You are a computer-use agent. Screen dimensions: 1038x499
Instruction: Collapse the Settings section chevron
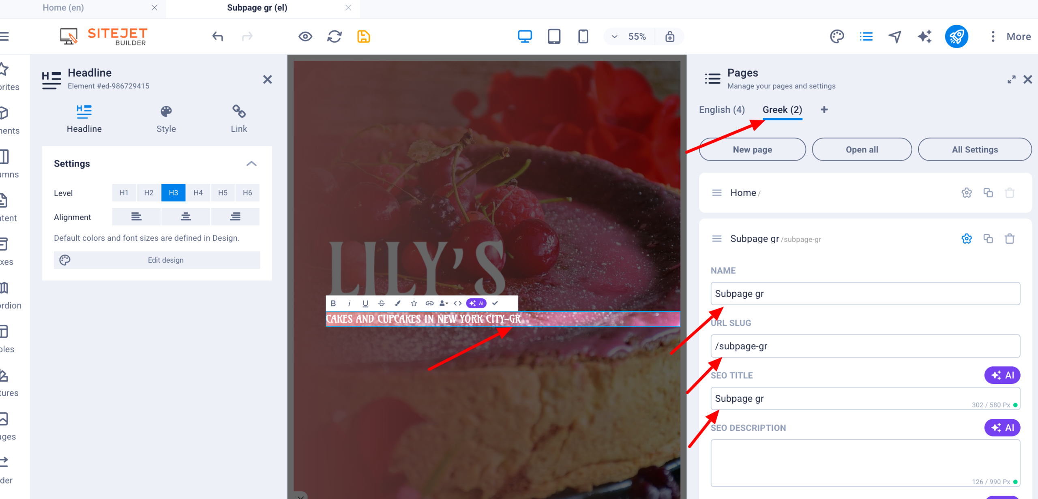click(x=251, y=164)
